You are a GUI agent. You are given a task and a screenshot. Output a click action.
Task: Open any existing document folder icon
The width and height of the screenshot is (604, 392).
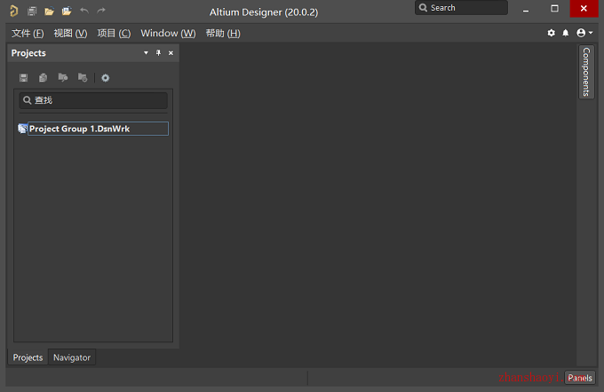(x=49, y=12)
